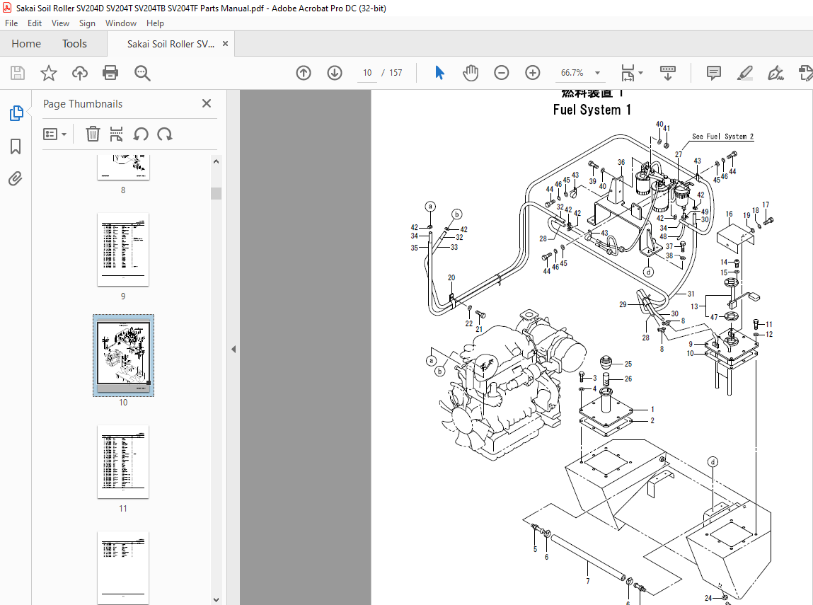Rotate page clockwise
The image size is (813, 605).
pyautogui.click(x=165, y=134)
